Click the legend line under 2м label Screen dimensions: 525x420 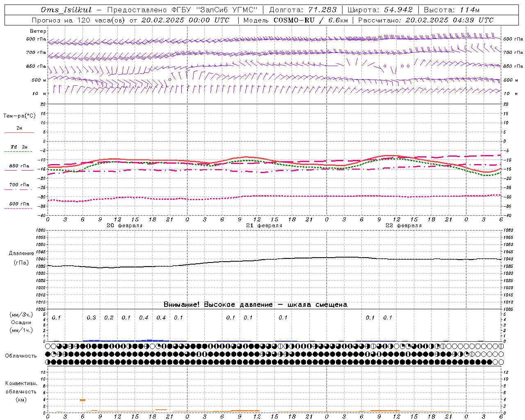click(19, 133)
